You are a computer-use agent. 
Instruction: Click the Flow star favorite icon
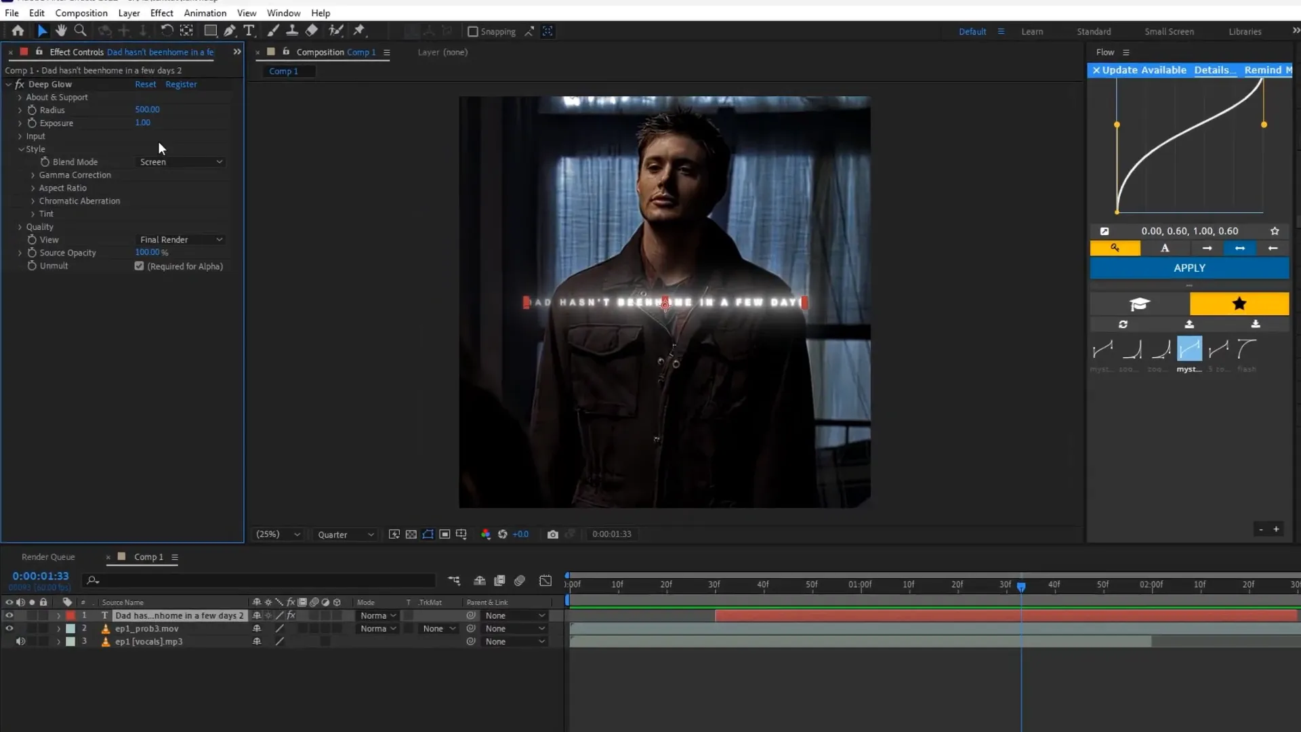click(1275, 231)
